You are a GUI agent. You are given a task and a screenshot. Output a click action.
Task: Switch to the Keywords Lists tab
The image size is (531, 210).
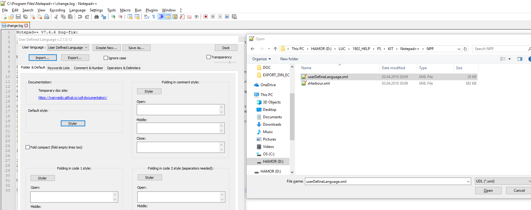click(x=59, y=68)
